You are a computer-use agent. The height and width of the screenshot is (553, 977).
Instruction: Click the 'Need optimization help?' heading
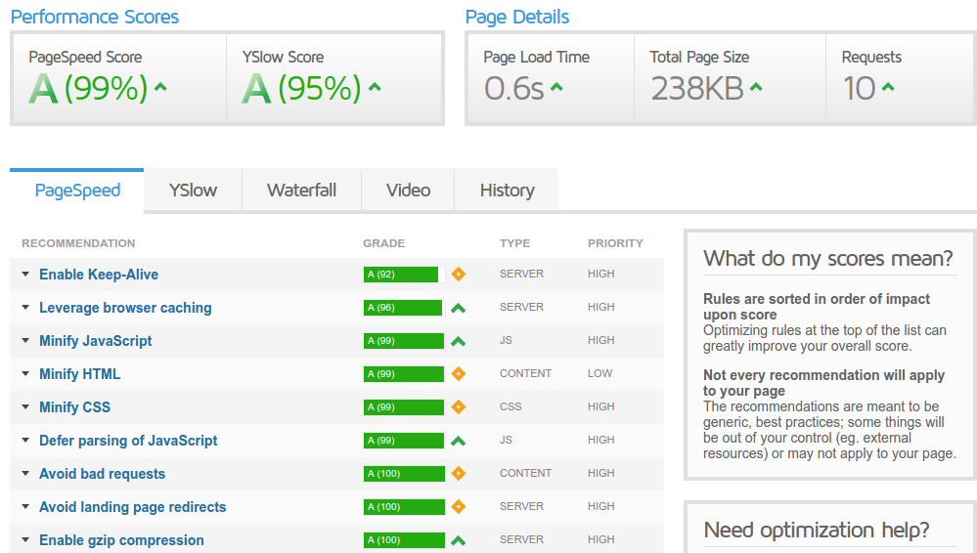pos(817,530)
